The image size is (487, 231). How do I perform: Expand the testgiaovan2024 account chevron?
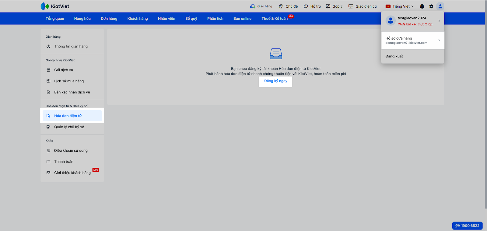point(439,21)
